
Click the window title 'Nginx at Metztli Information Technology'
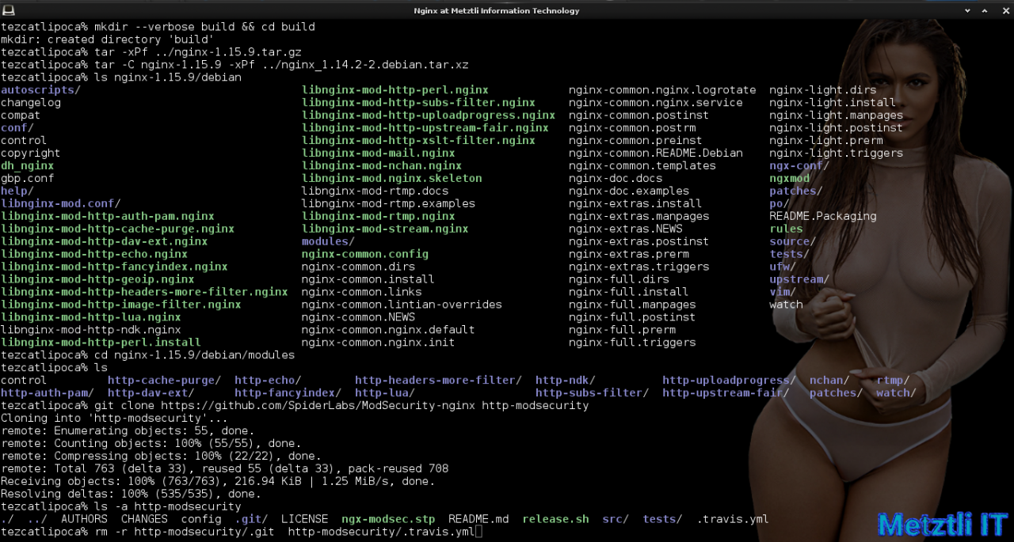(x=497, y=10)
